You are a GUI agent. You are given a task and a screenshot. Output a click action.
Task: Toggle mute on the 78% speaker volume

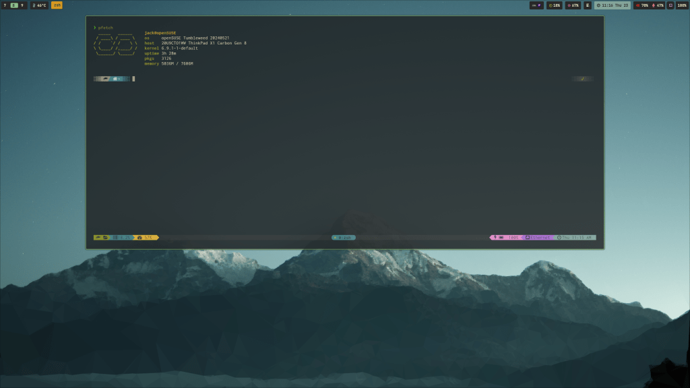click(x=642, y=5)
